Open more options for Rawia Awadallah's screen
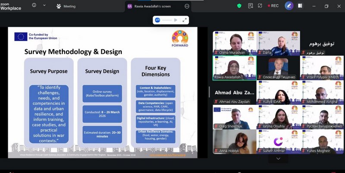Screen dimensions: 345x173 pos(187,6)
